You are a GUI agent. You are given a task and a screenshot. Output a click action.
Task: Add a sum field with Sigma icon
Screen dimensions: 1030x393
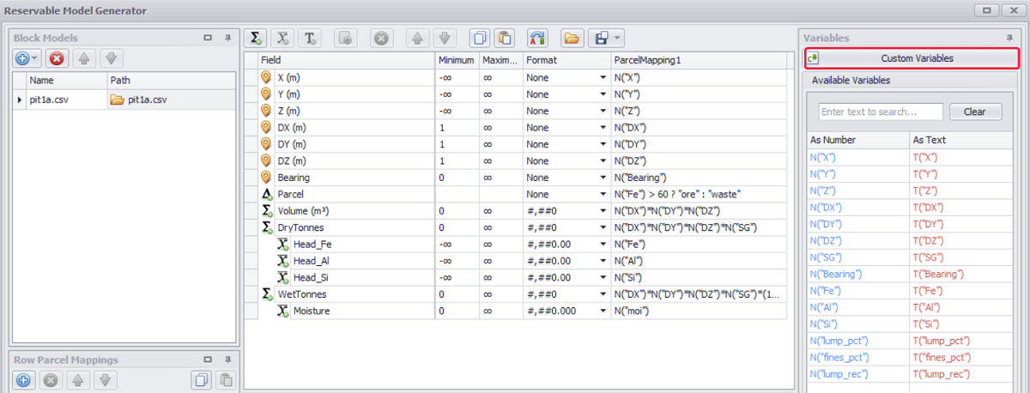(x=254, y=38)
